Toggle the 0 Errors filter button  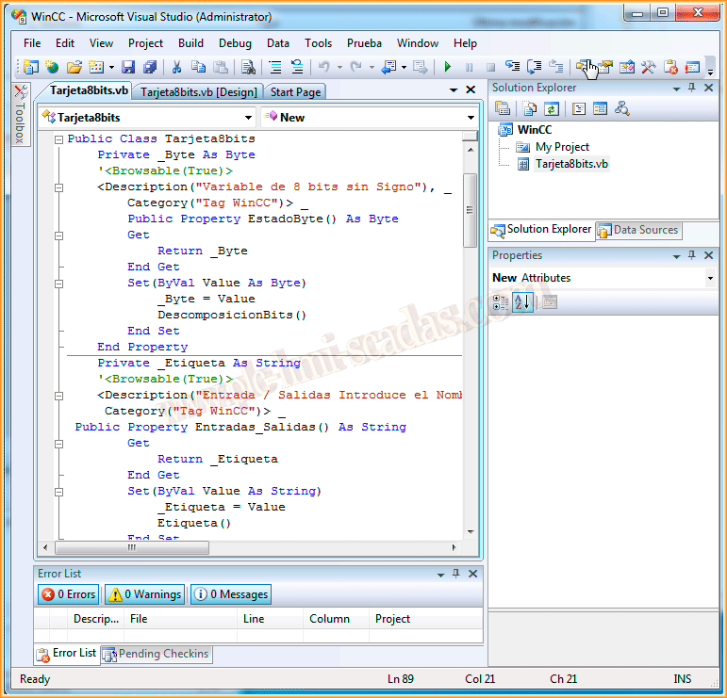[68, 594]
